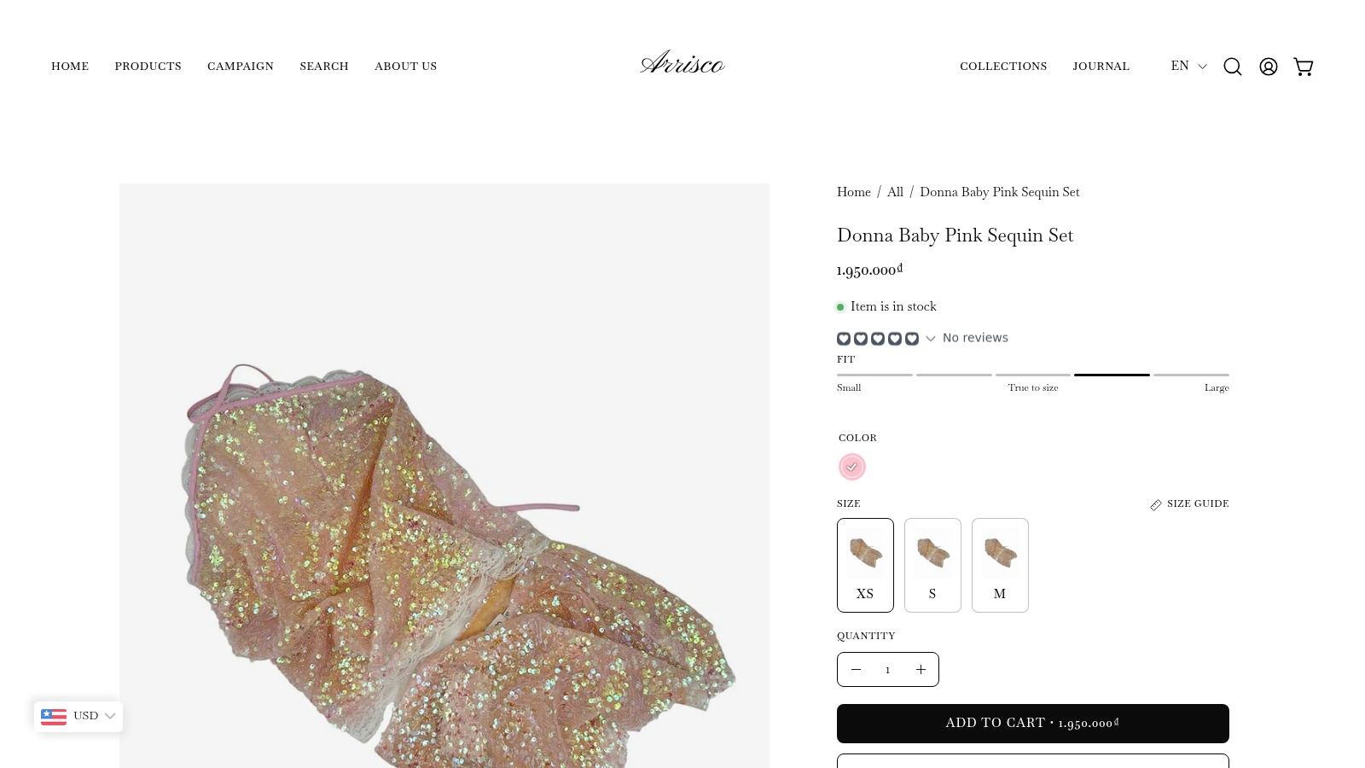Click the Liberia flag icon near USD
1365x768 pixels.
click(54, 716)
